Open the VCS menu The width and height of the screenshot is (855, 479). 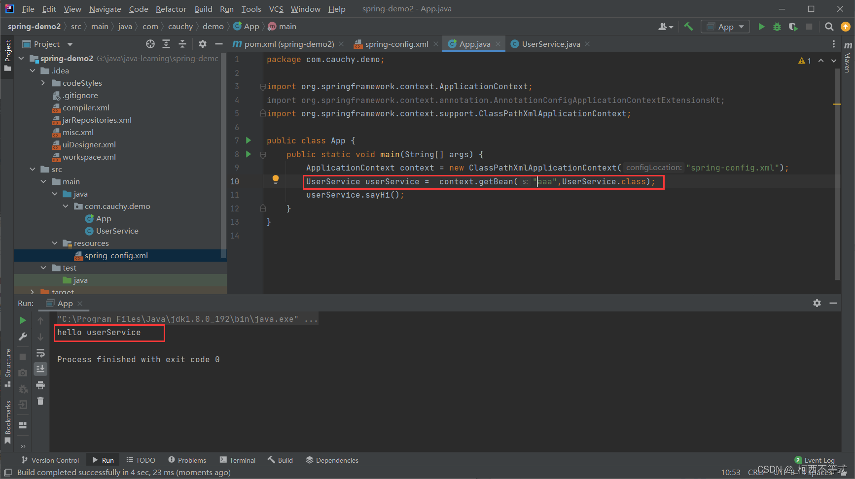276,9
